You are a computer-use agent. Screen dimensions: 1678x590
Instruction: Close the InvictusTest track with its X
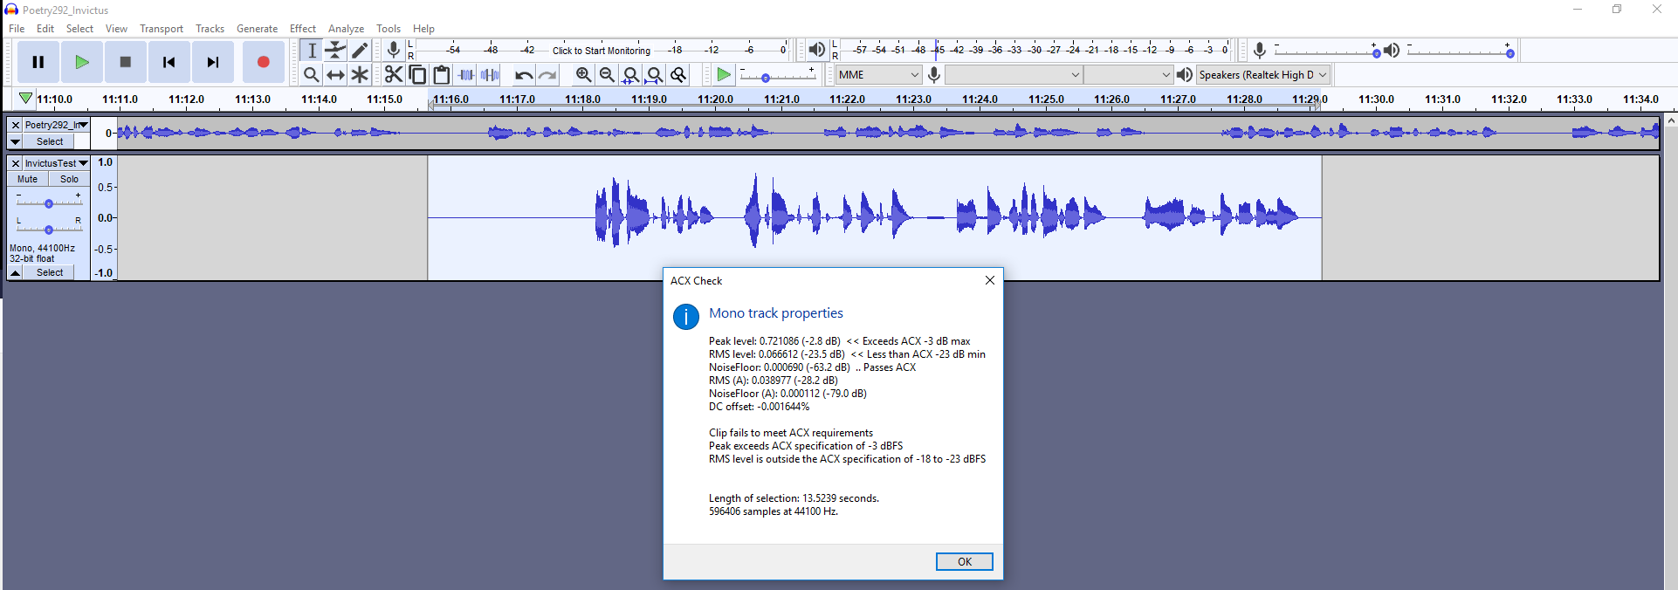[15, 163]
